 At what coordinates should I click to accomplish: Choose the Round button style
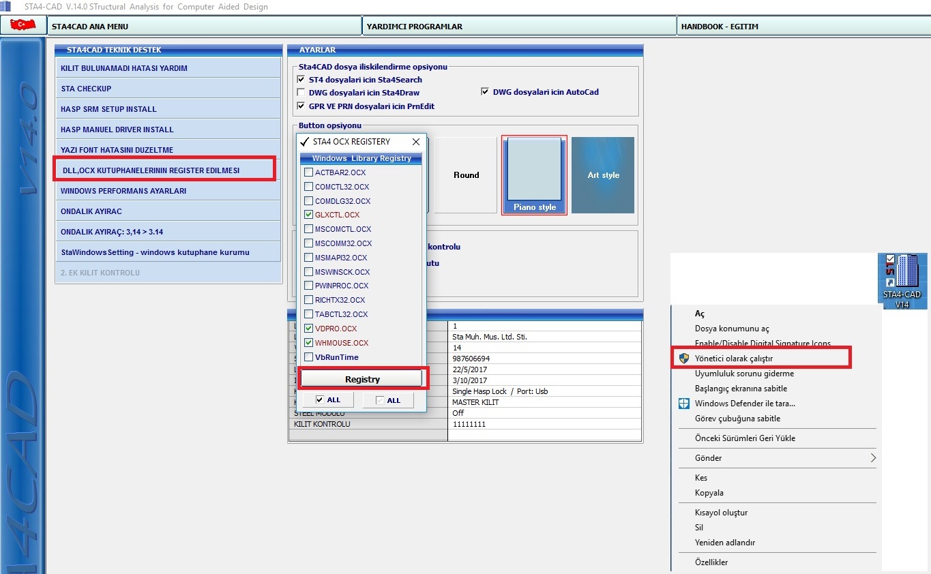pos(466,175)
